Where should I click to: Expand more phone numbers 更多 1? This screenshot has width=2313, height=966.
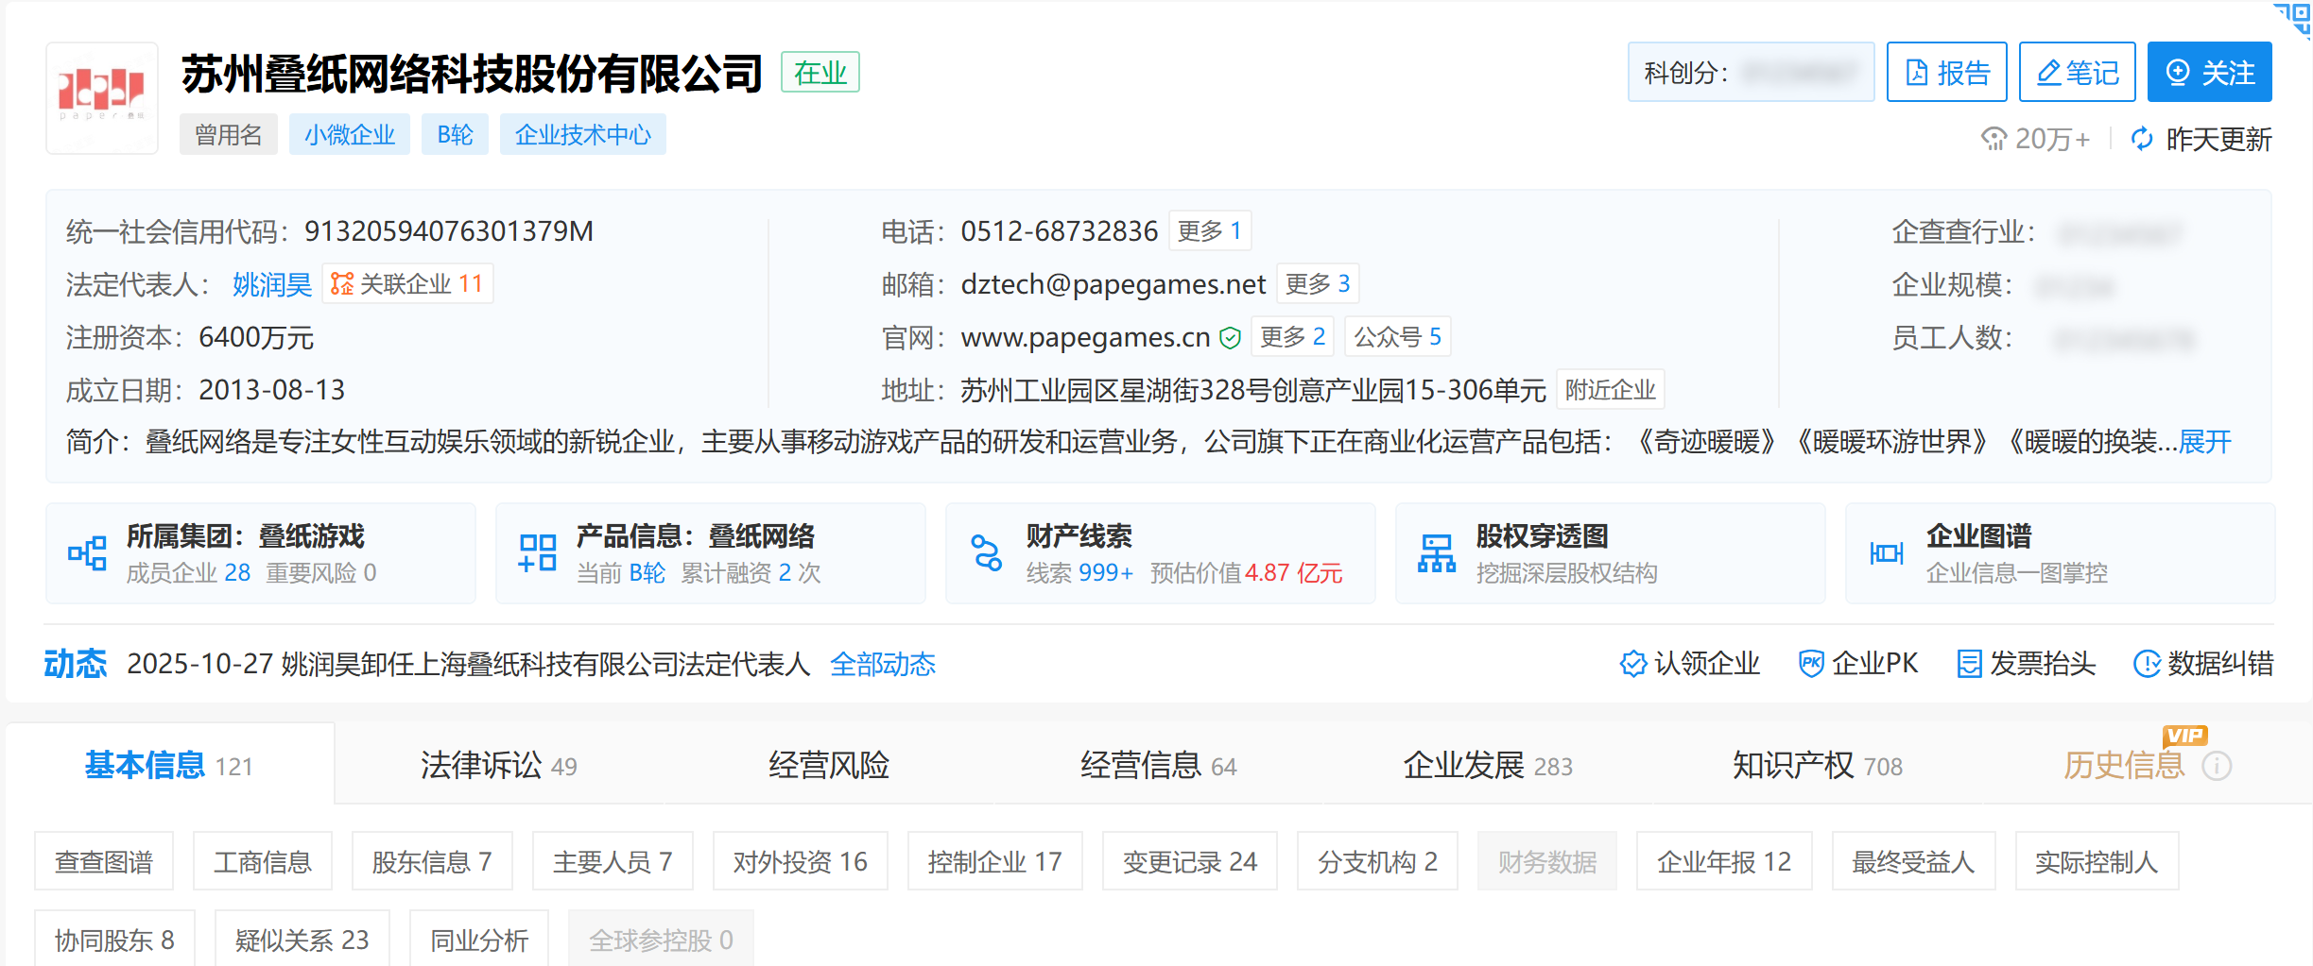[1209, 231]
